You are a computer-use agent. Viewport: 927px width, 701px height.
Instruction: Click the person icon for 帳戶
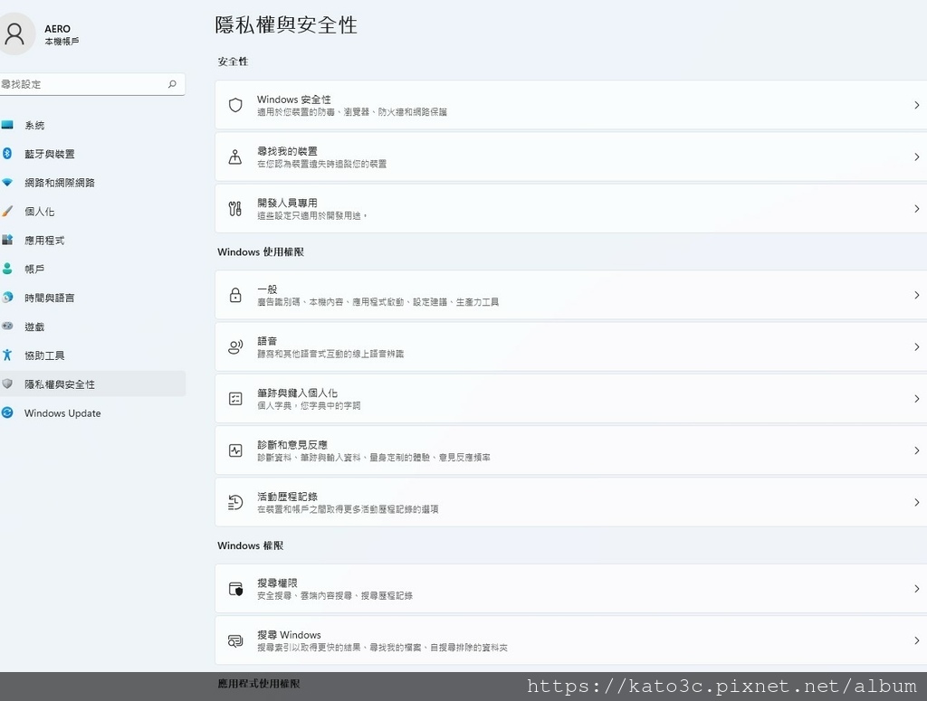7,269
